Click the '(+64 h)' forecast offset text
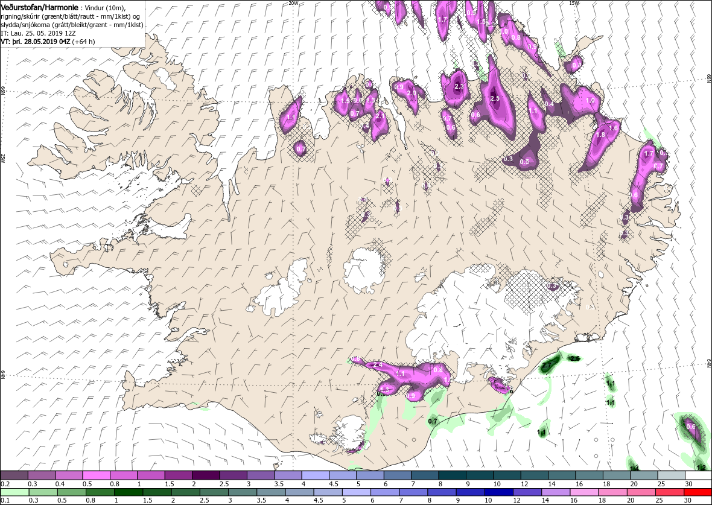 83,42
